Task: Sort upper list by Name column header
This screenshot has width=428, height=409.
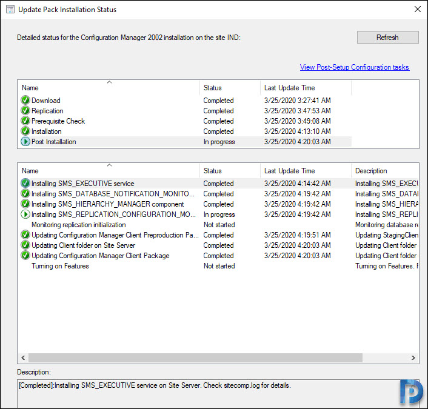Action: 109,88
